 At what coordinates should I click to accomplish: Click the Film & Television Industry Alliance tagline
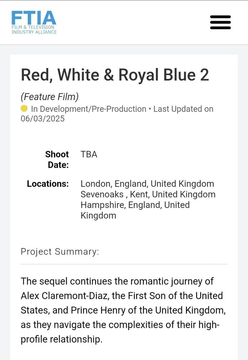(x=34, y=30)
